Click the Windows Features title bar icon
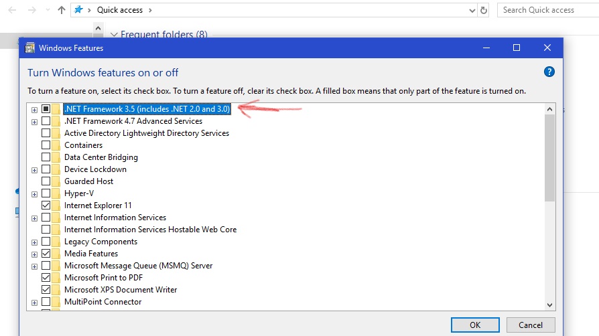Screen dimensions: 599x336 pyautogui.click(x=29, y=48)
